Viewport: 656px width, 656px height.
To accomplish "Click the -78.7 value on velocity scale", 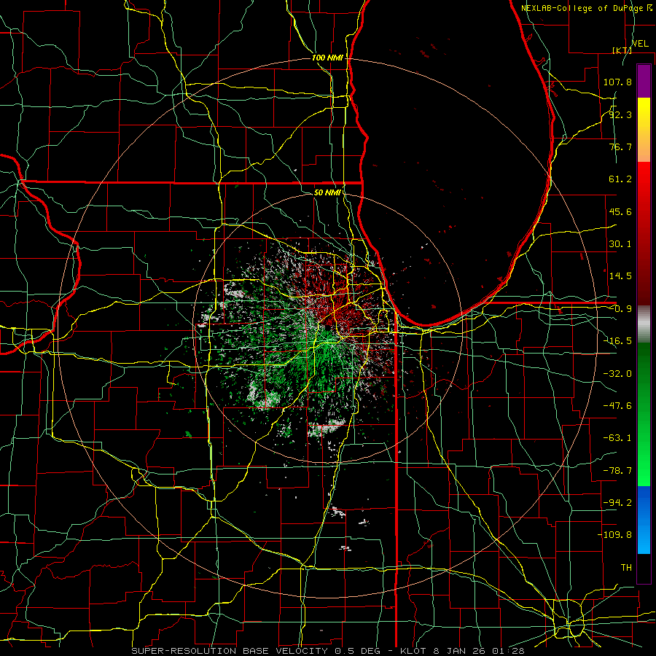I will point(617,471).
